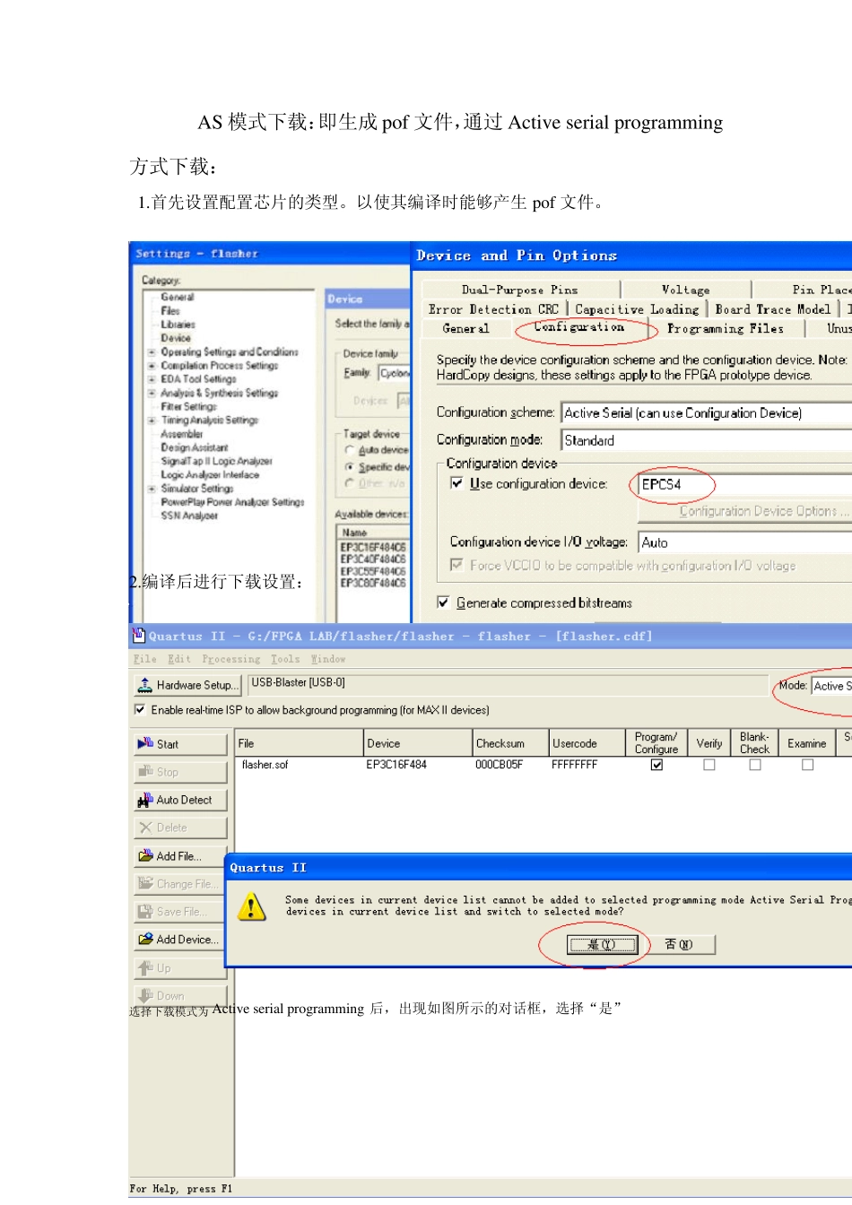Open the Tools menu
The image size is (852, 1205).
[x=285, y=659]
